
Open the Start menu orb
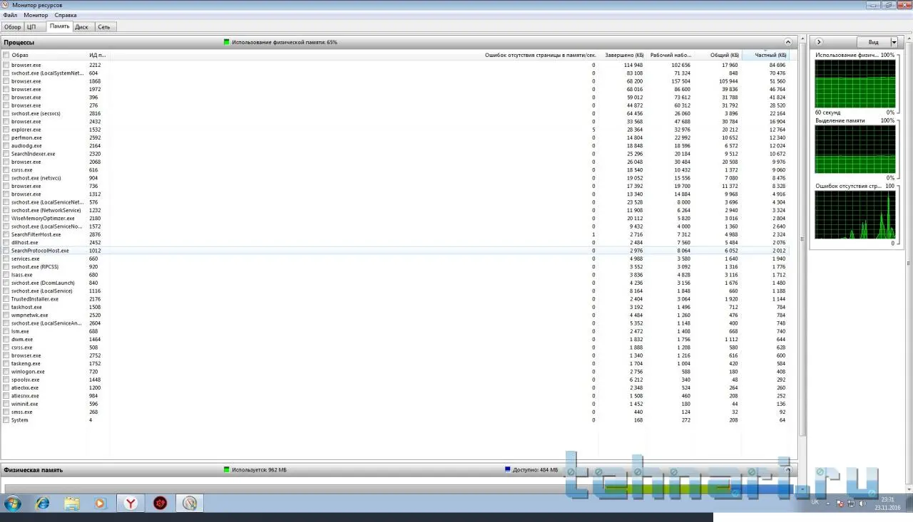13,503
